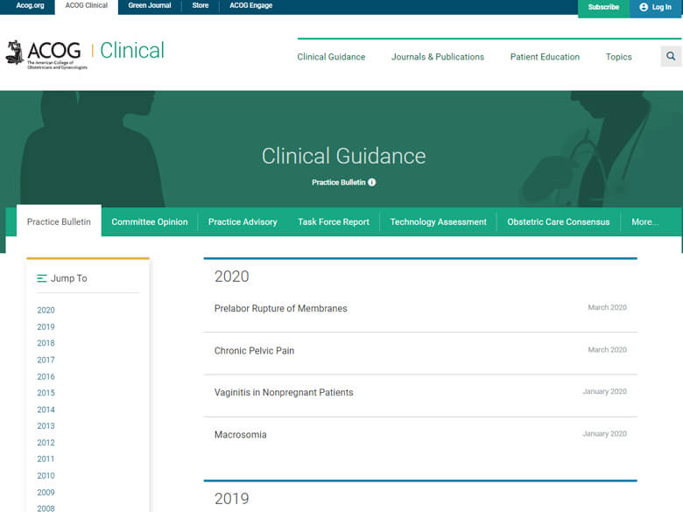Open the Clinical Guidance nav menu

pyautogui.click(x=331, y=57)
